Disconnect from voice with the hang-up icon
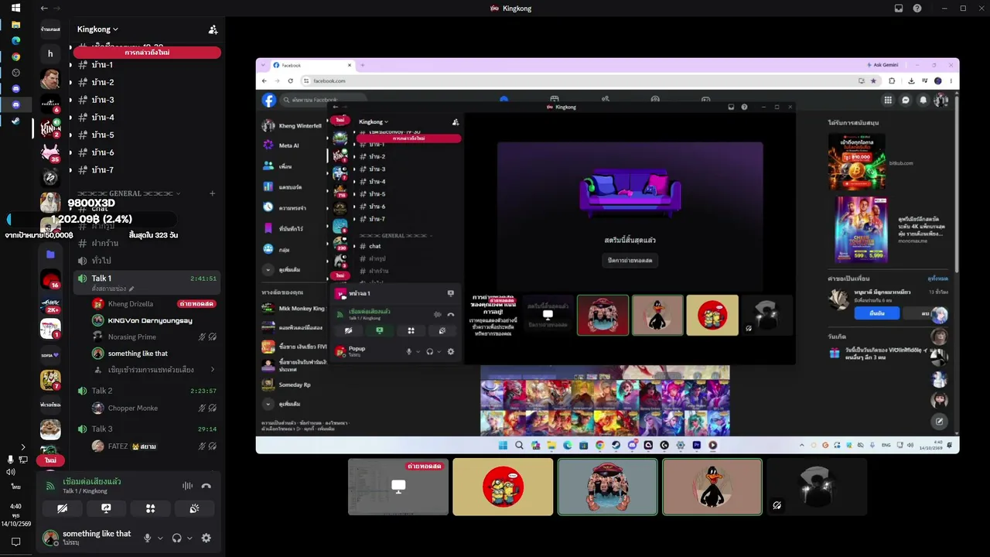The width and height of the screenshot is (990, 557). coord(206,486)
